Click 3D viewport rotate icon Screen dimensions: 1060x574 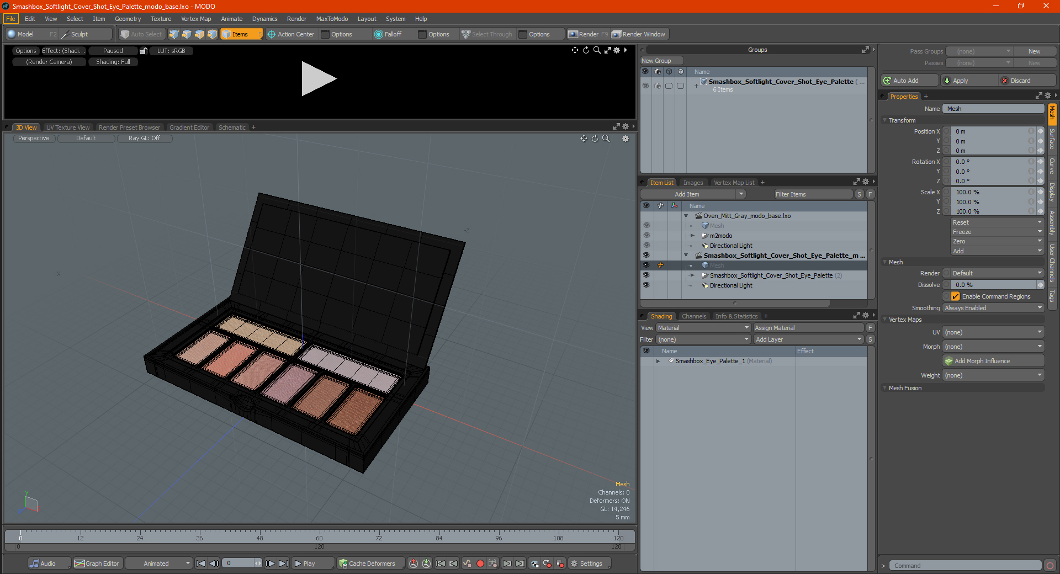click(x=595, y=139)
